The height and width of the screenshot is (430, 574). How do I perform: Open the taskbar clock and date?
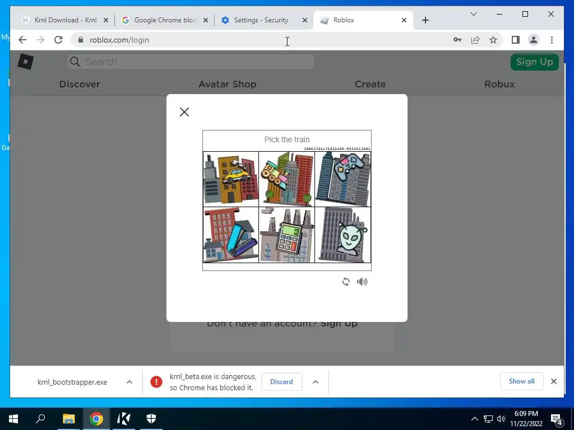click(526, 419)
